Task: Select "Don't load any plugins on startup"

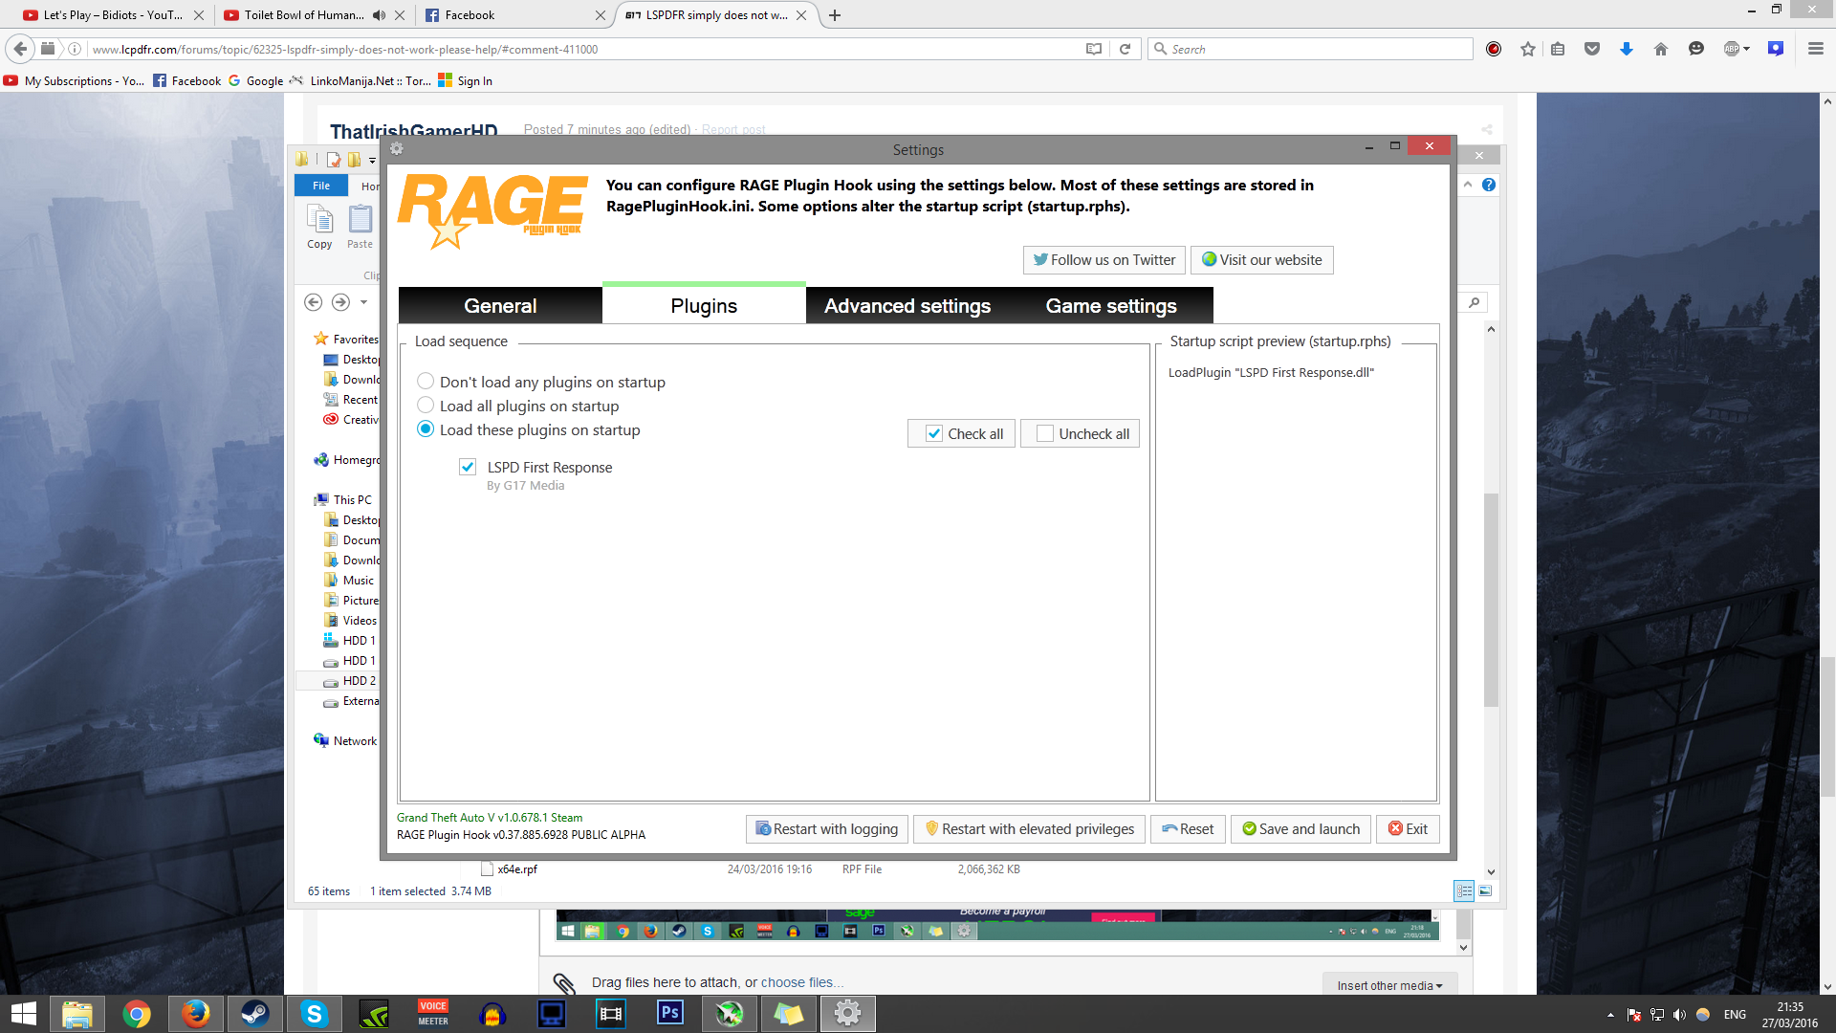Action: [426, 382]
